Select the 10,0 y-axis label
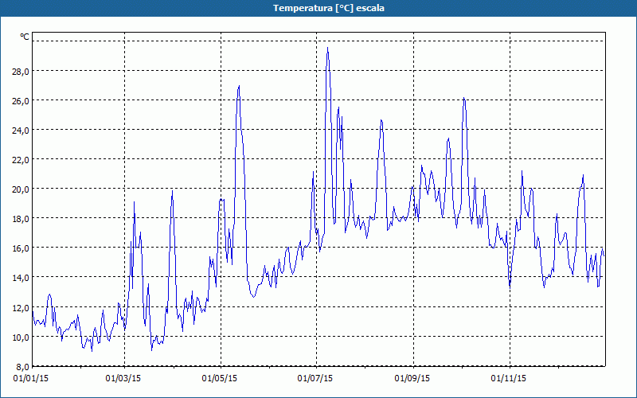This screenshot has height=398, width=637. (21, 337)
